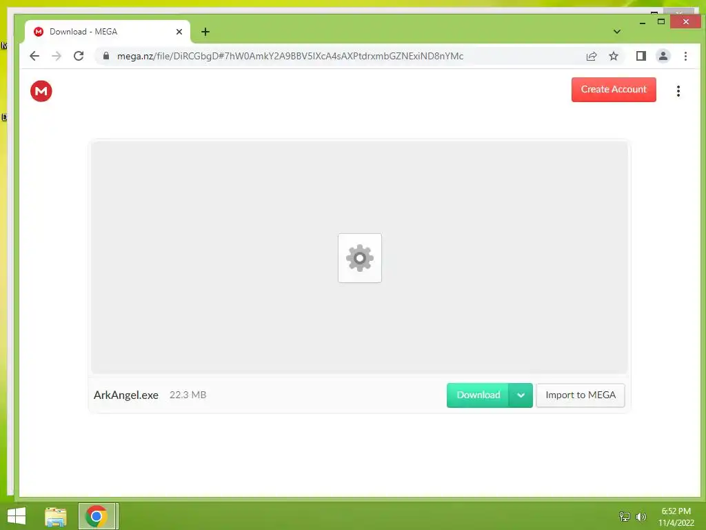Open MEGA page options menu

tap(678, 91)
